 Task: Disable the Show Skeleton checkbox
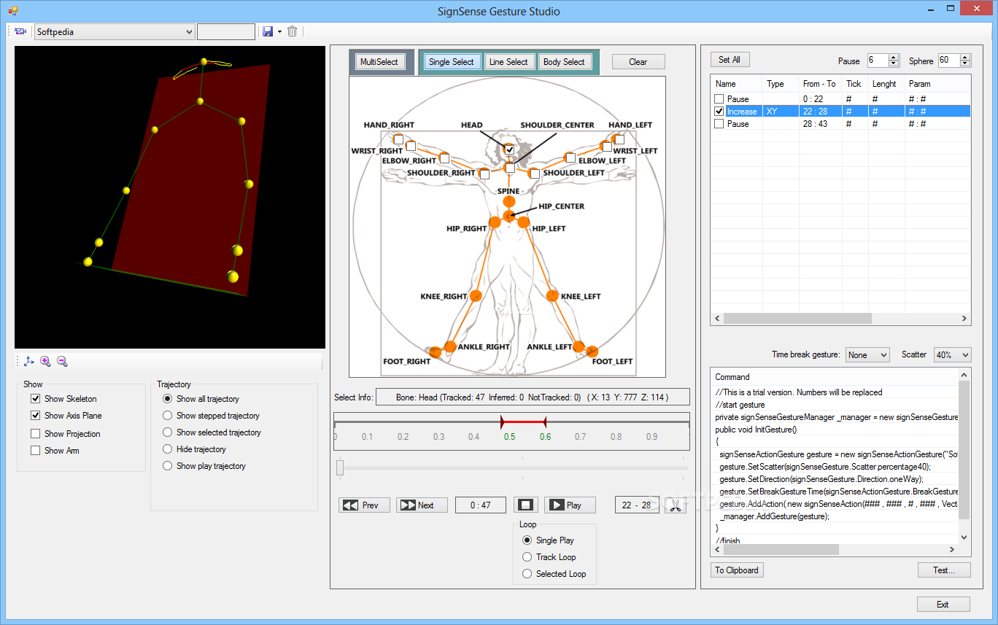point(35,399)
